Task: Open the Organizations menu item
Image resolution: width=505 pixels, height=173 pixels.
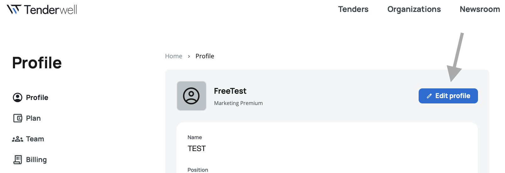Action: 414,9
